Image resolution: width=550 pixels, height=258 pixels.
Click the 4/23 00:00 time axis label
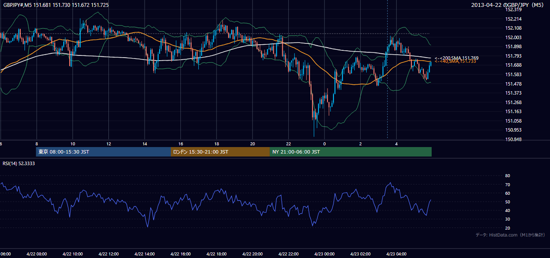(x=324, y=254)
